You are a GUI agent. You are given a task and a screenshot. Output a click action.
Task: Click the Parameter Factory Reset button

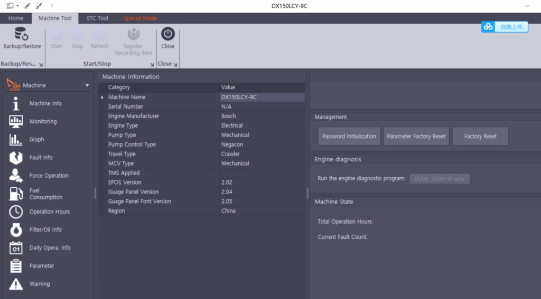(416, 136)
